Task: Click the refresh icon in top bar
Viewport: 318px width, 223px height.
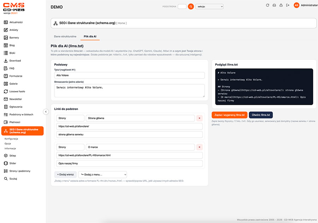Action: [267, 5]
